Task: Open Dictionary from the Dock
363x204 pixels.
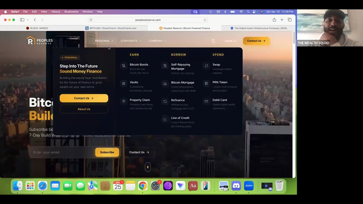Action: click(x=193, y=186)
